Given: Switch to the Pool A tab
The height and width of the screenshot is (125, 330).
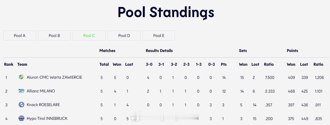Looking at the screenshot, I should tap(20, 35).
